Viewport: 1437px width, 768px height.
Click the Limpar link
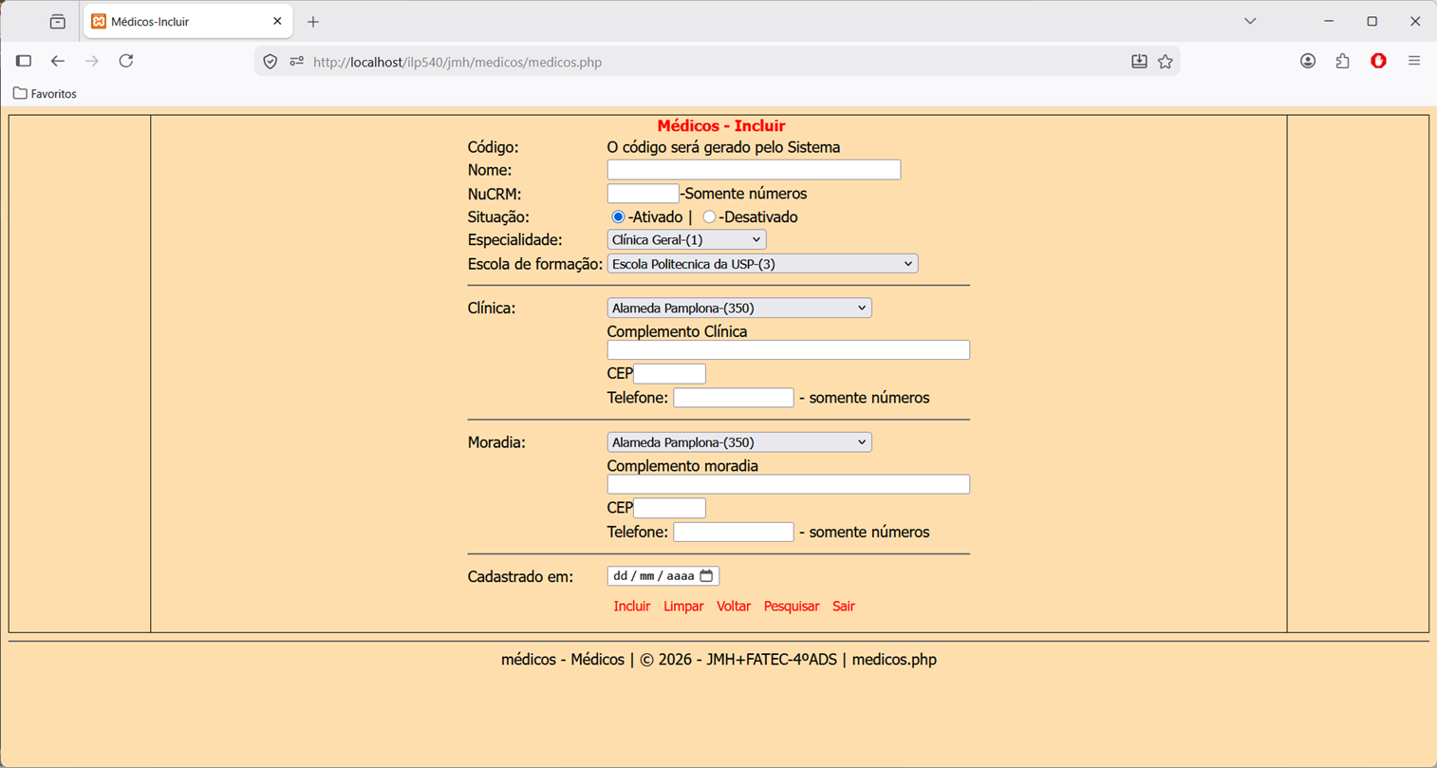683,606
